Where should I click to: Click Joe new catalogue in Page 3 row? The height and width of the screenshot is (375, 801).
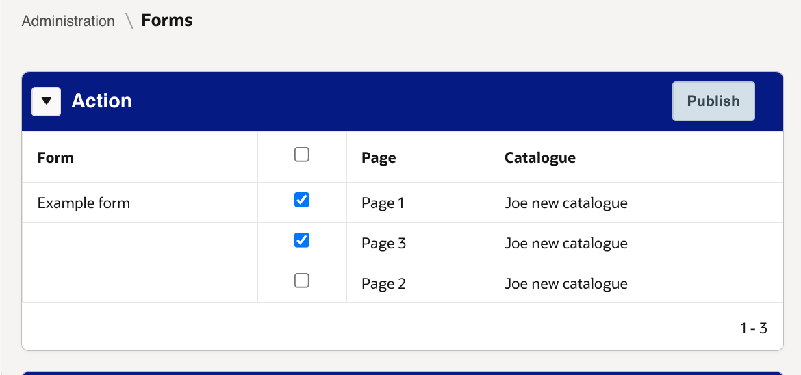coord(565,244)
